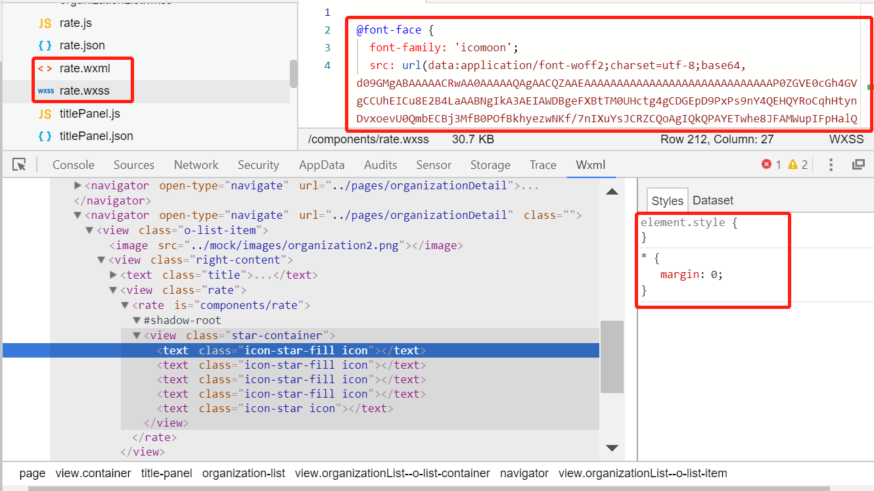The height and width of the screenshot is (491, 874).
Task: Collapse the rate component node
Action: [x=125, y=304]
